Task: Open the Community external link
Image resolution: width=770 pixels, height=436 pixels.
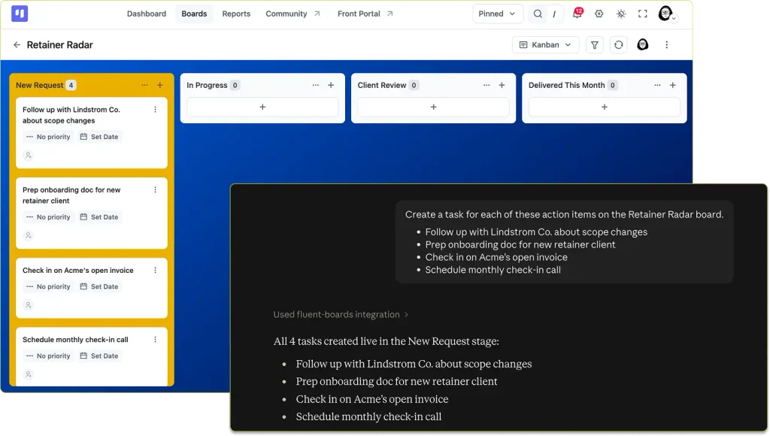Action: 293,14
